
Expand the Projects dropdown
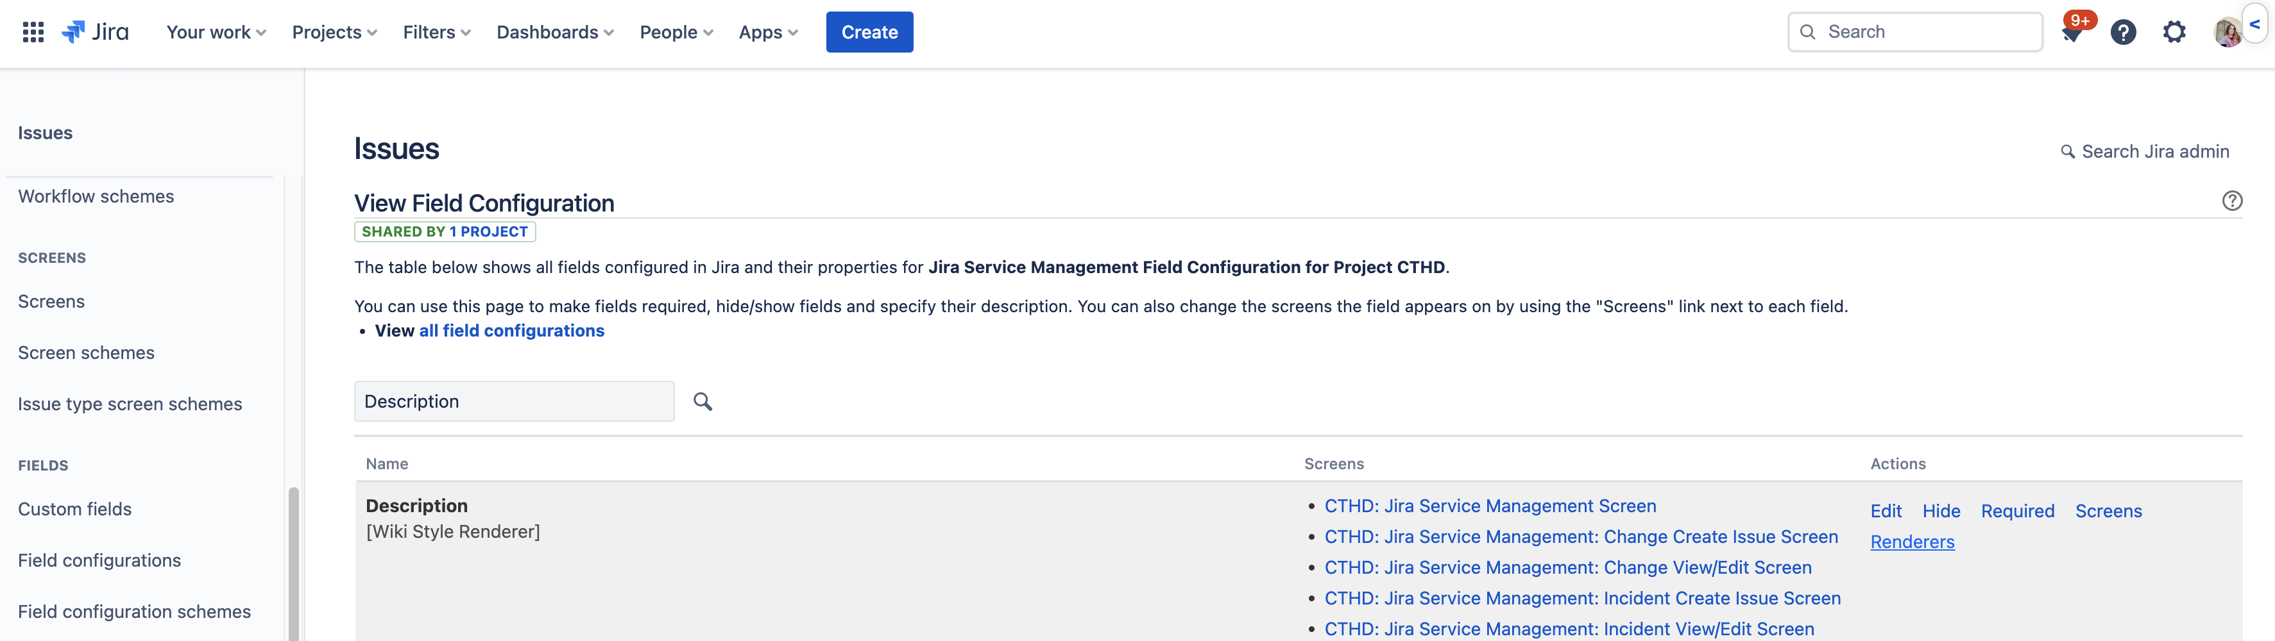[x=334, y=33]
